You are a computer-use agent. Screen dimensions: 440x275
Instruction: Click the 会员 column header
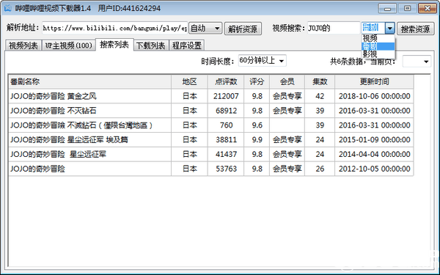pyautogui.click(x=287, y=81)
